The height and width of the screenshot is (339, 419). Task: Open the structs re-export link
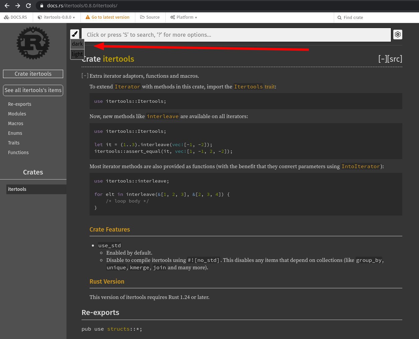tap(118, 329)
